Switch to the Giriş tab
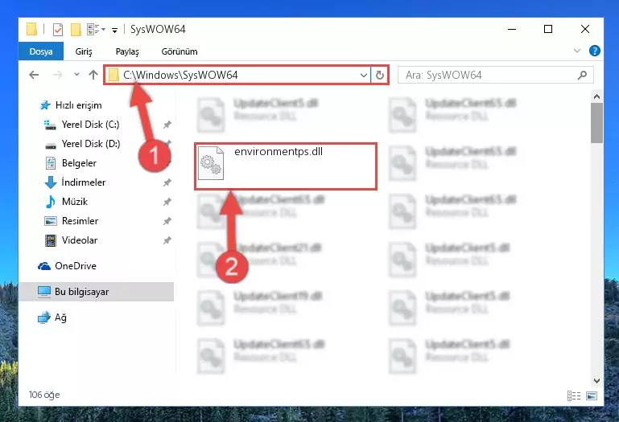 (84, 51)
